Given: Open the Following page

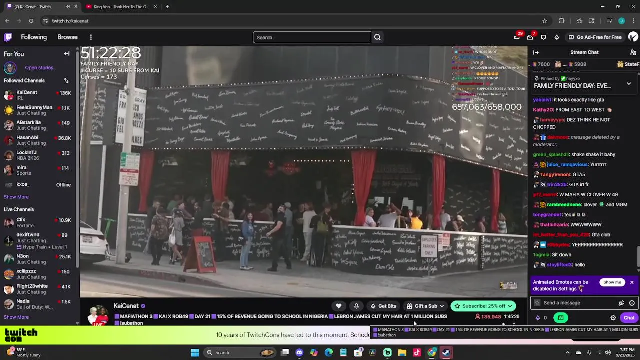Looking at the screenshot, I should click(x=34, y=37).
